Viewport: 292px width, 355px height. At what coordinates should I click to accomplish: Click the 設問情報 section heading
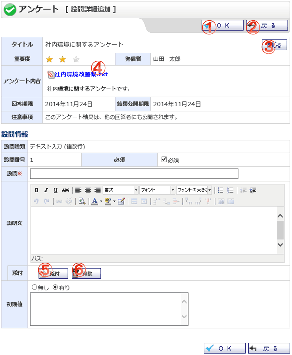pyautogui.click(x=15, y=134)
